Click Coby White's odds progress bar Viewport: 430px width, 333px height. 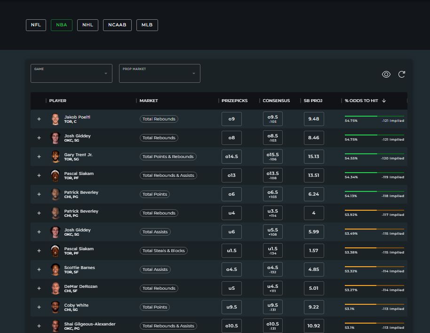[x=374, y=304]
